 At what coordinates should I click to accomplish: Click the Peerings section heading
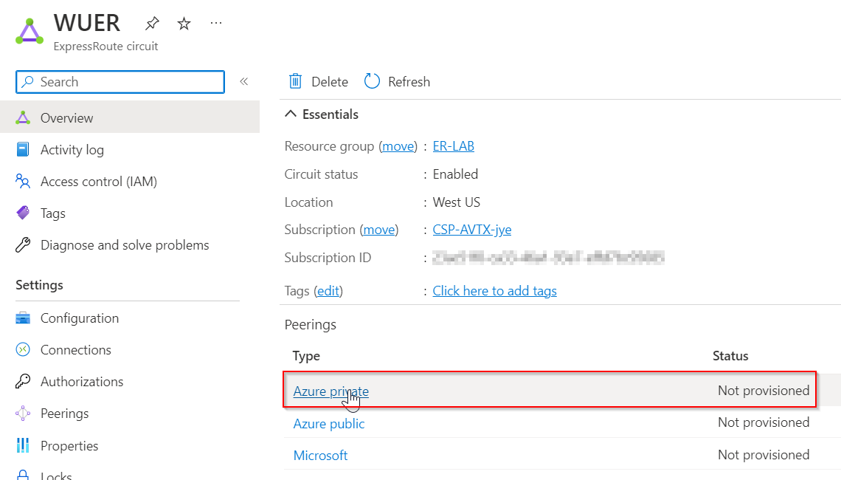point(311,325)
